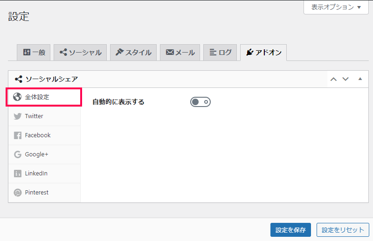
Task: Move ソーシャルシェア panel up with chevron
Action: [x=333, y=79]
